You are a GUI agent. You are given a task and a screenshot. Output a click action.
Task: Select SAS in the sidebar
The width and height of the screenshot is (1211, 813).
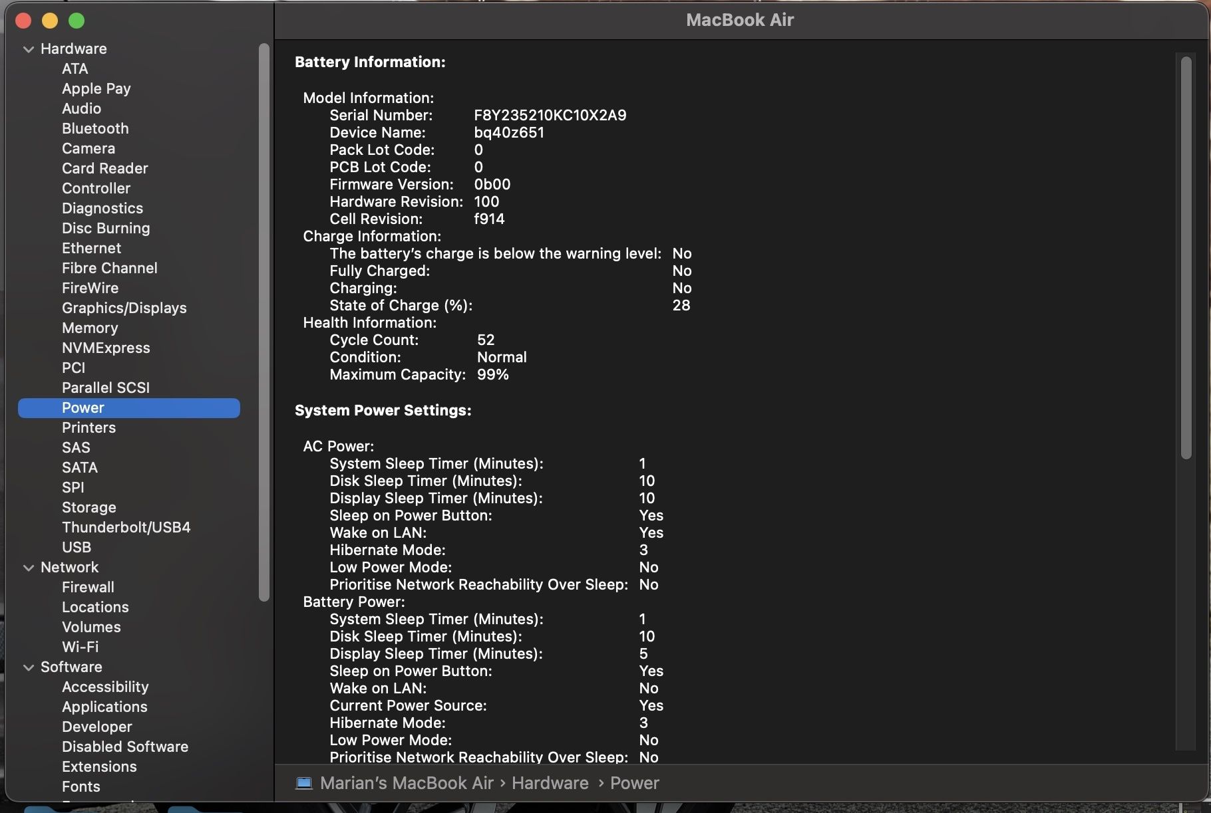(76, 447)
